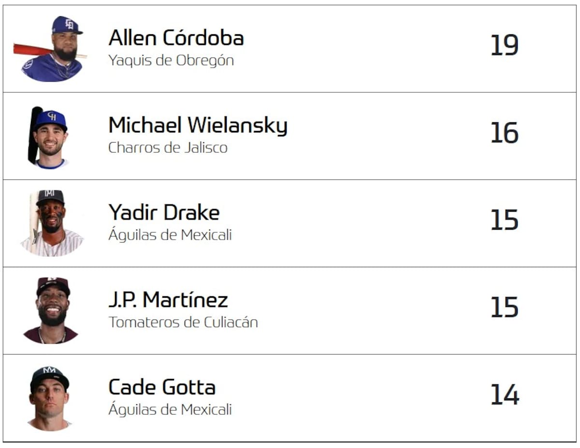Viewport: 580px width, 448px height.
Task: Click the stat value 19 for Córdoba
Action: click(504, 45)
